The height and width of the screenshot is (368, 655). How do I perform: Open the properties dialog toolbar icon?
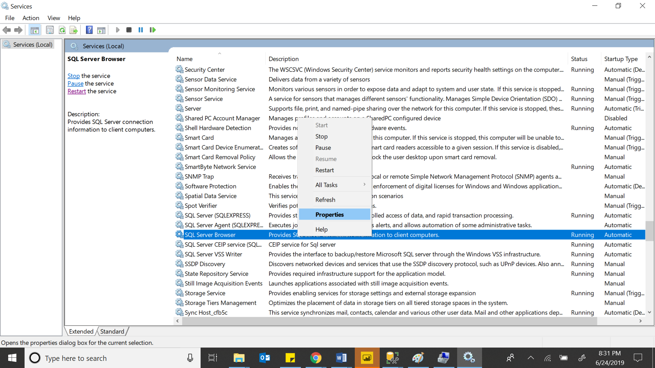pyautogui.click(x=50, y=30)
